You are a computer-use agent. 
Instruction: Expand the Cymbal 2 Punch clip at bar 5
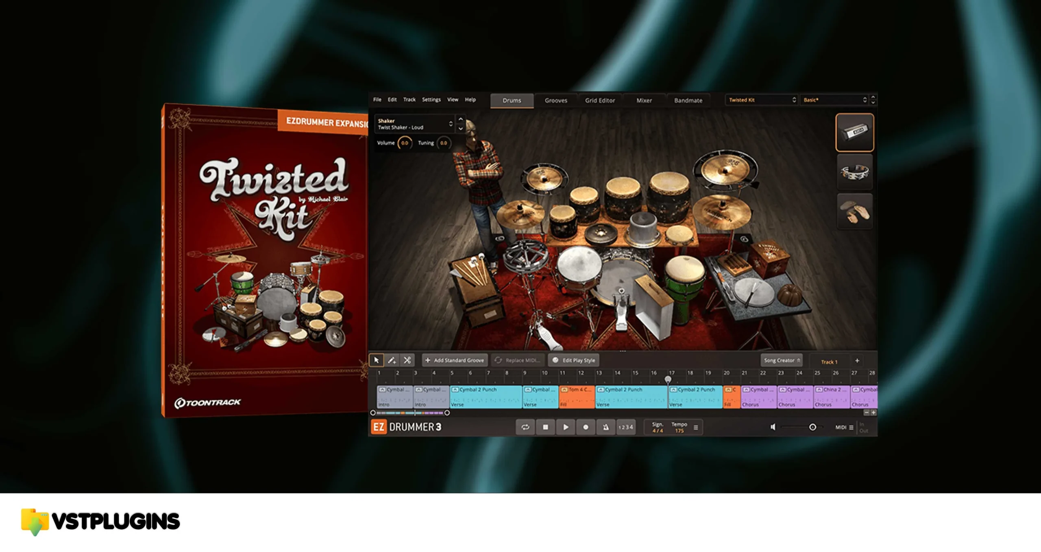455,390
